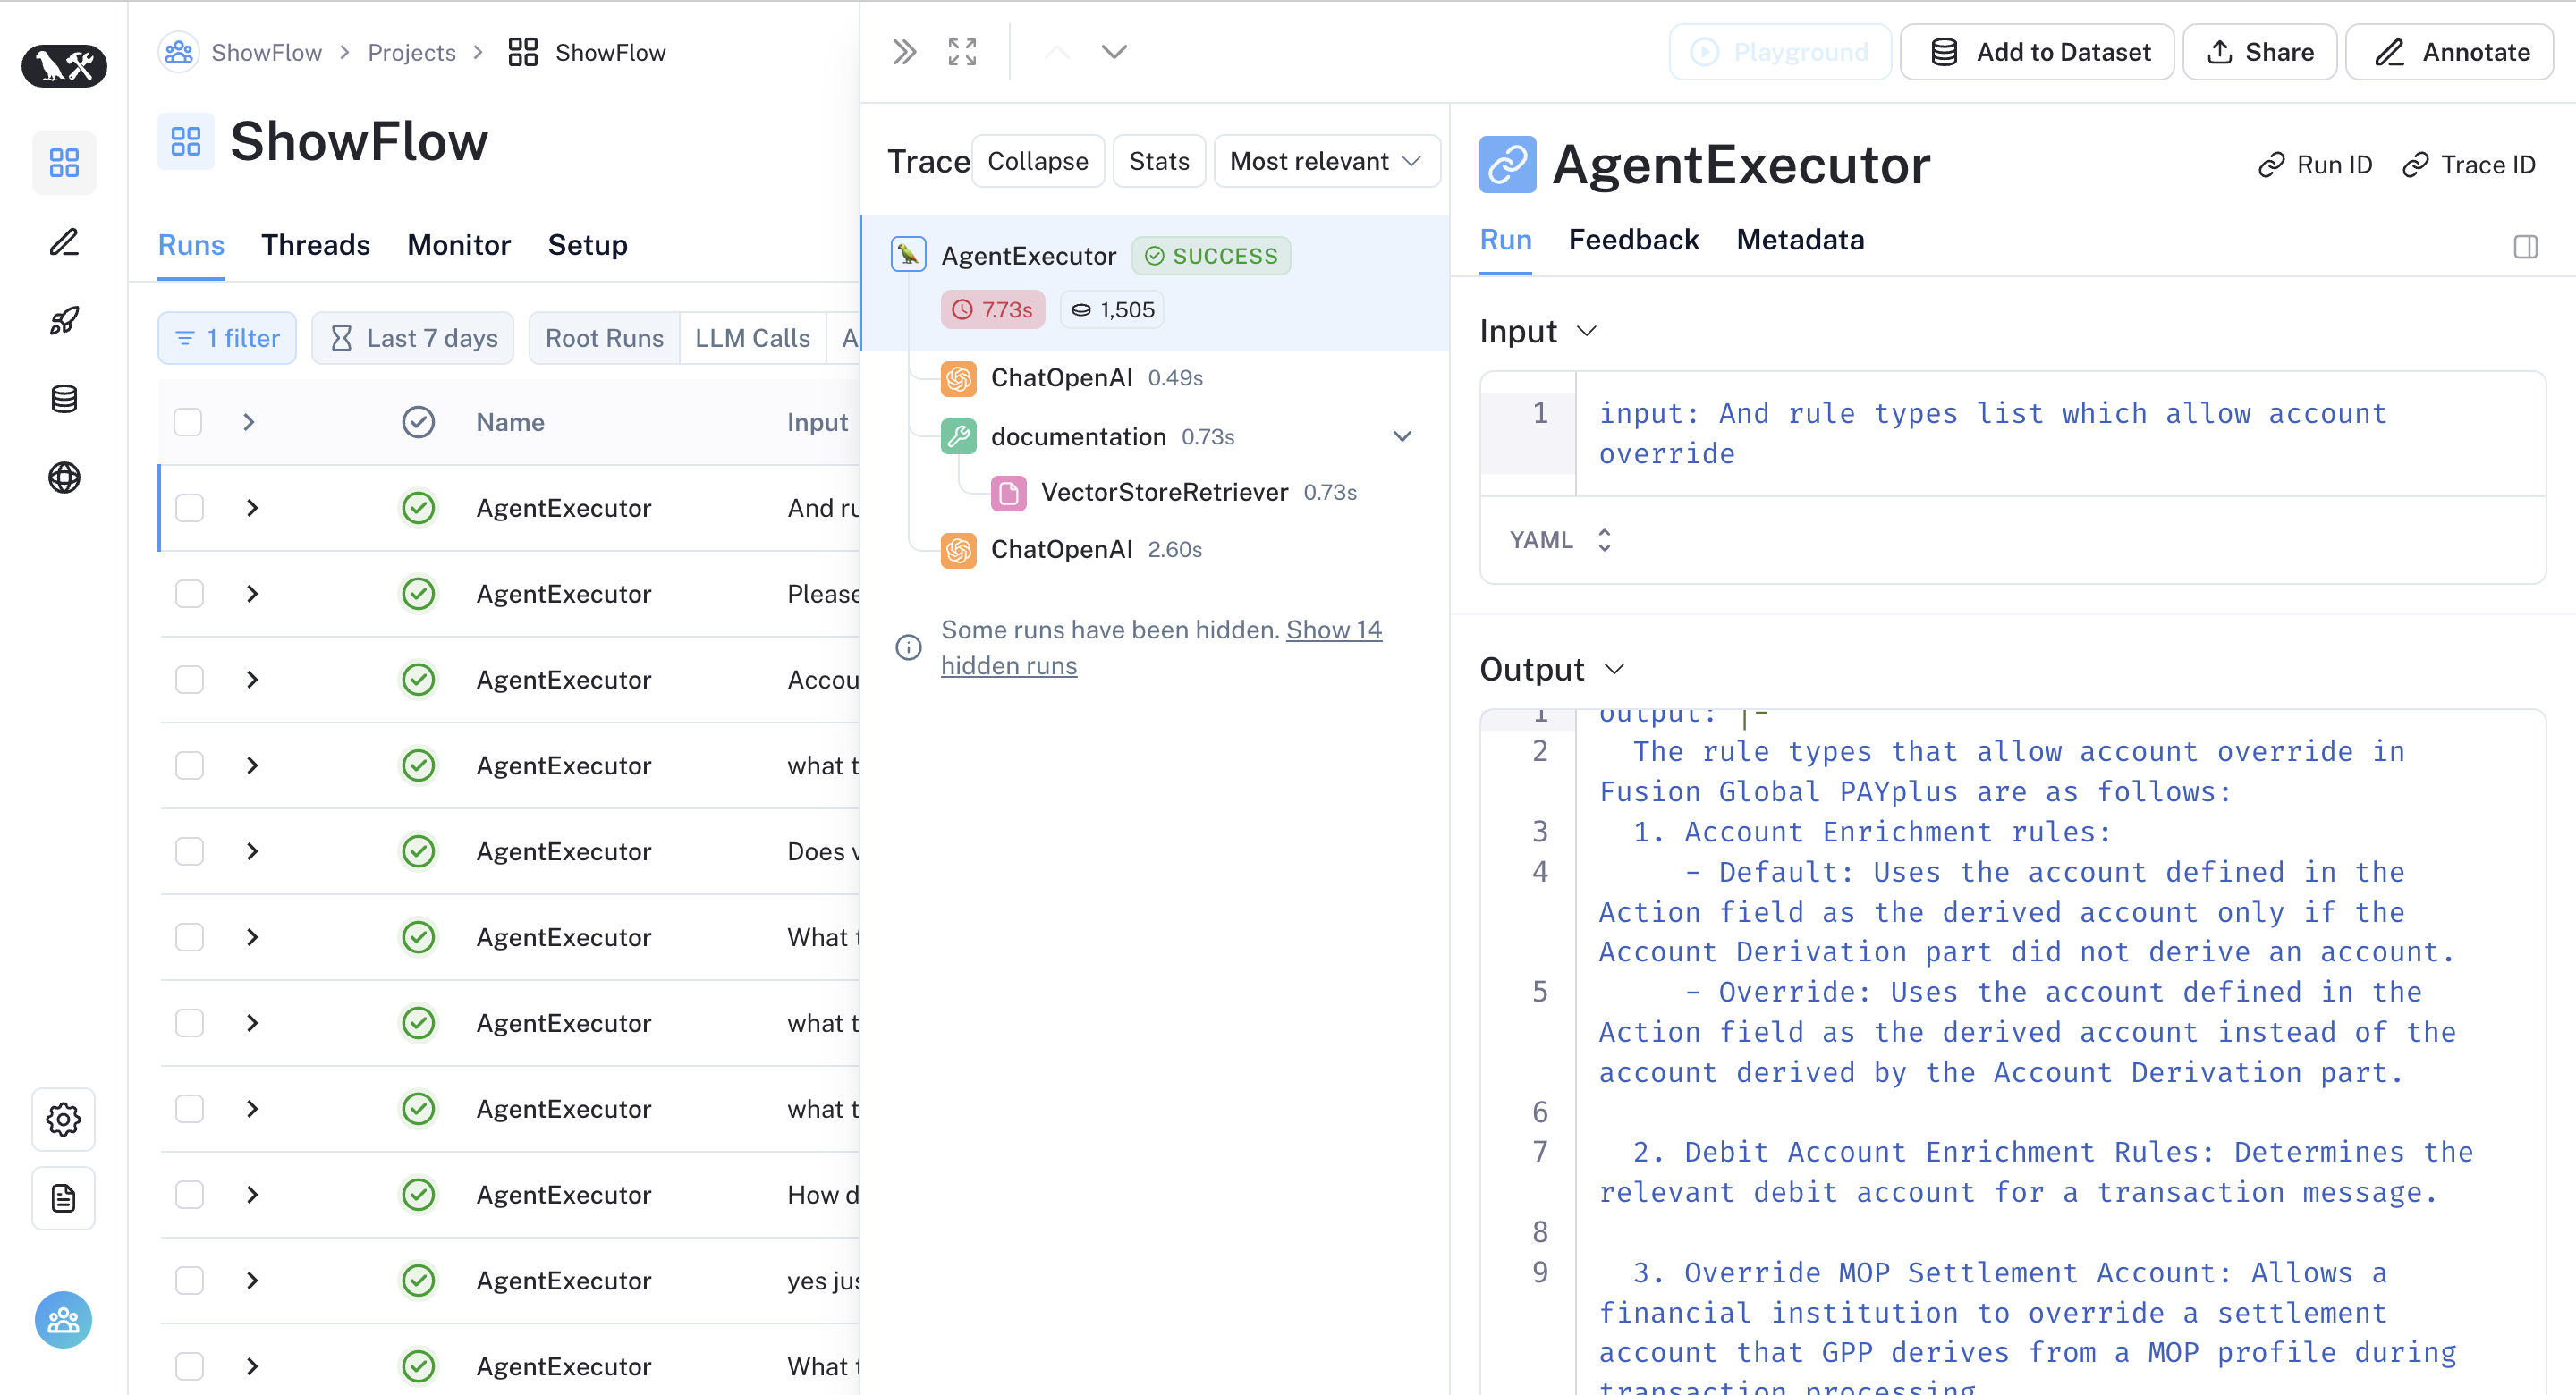Click the 7.73s latency badge
This screenshot has width=2576, height=1395.
[992, 310]
